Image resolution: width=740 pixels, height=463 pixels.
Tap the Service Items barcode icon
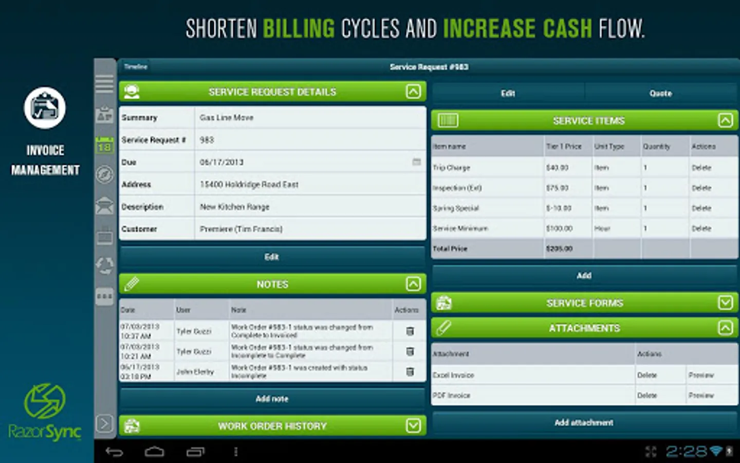click(448, 120)
